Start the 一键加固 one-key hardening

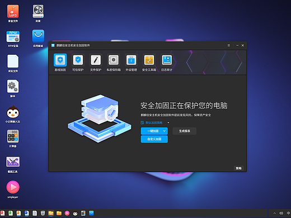click(152, 131)
